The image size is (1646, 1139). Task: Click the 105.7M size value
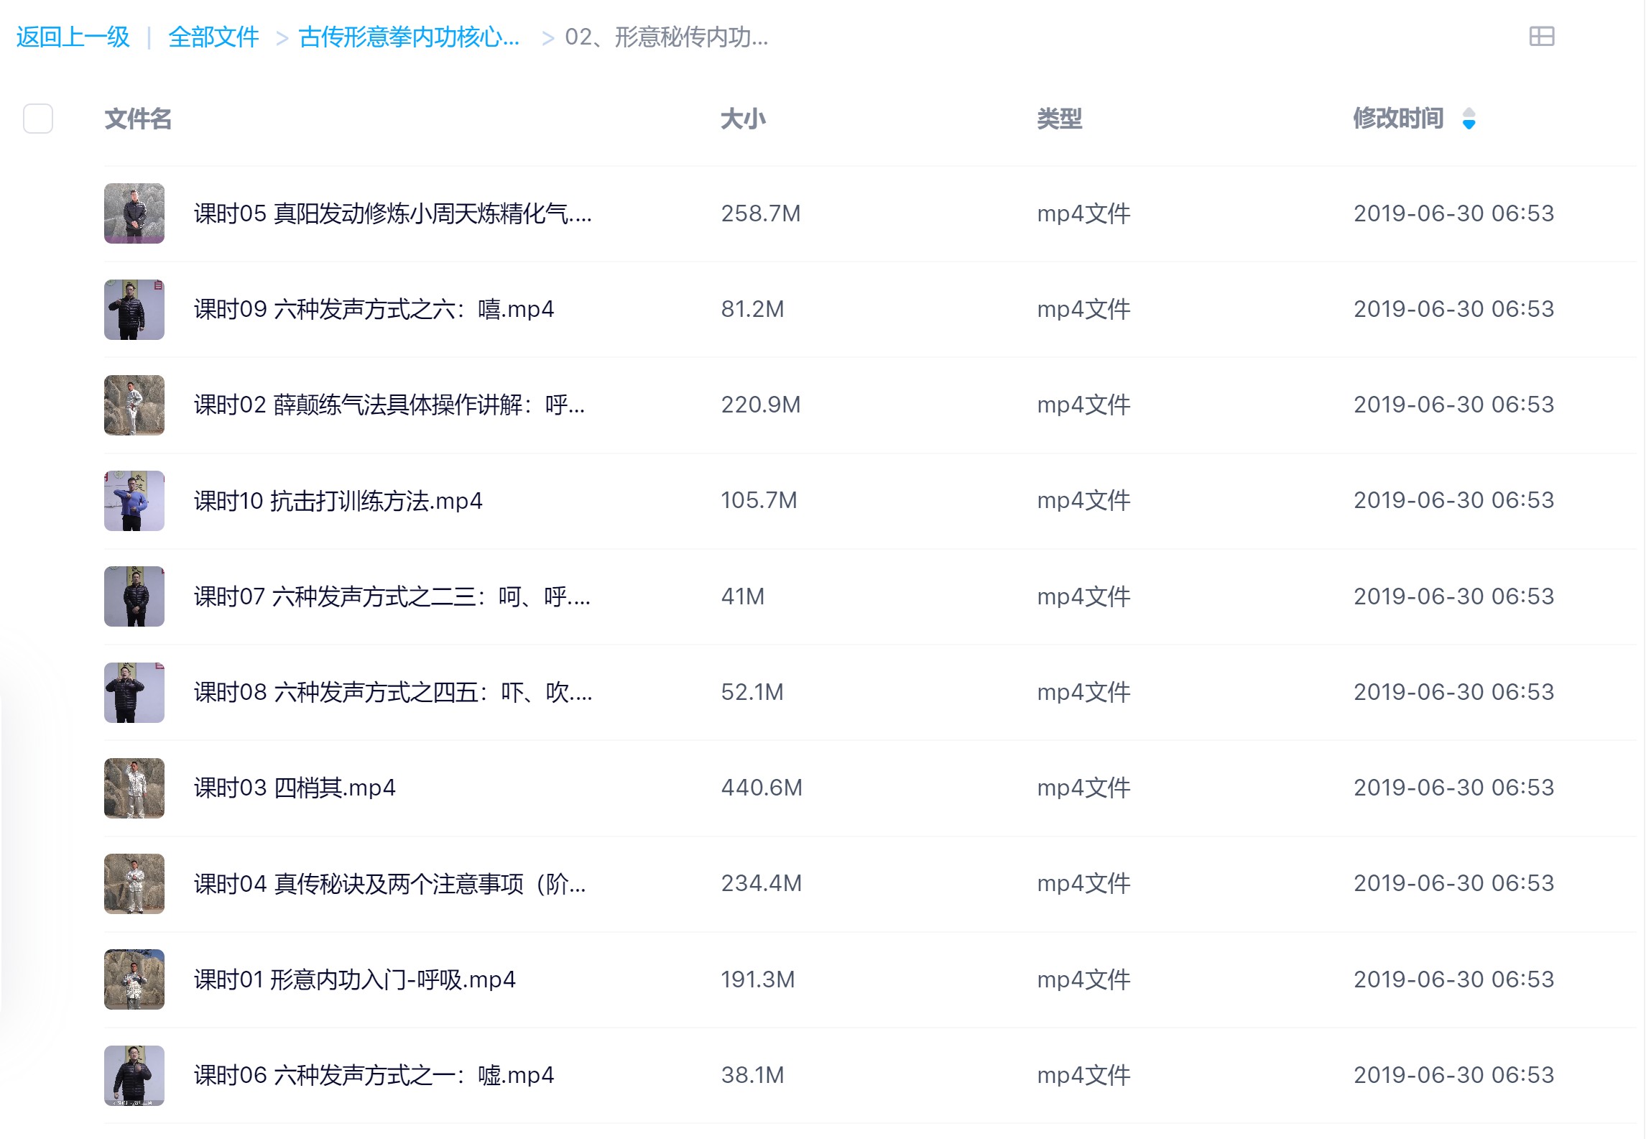click(x=759, y=500)
